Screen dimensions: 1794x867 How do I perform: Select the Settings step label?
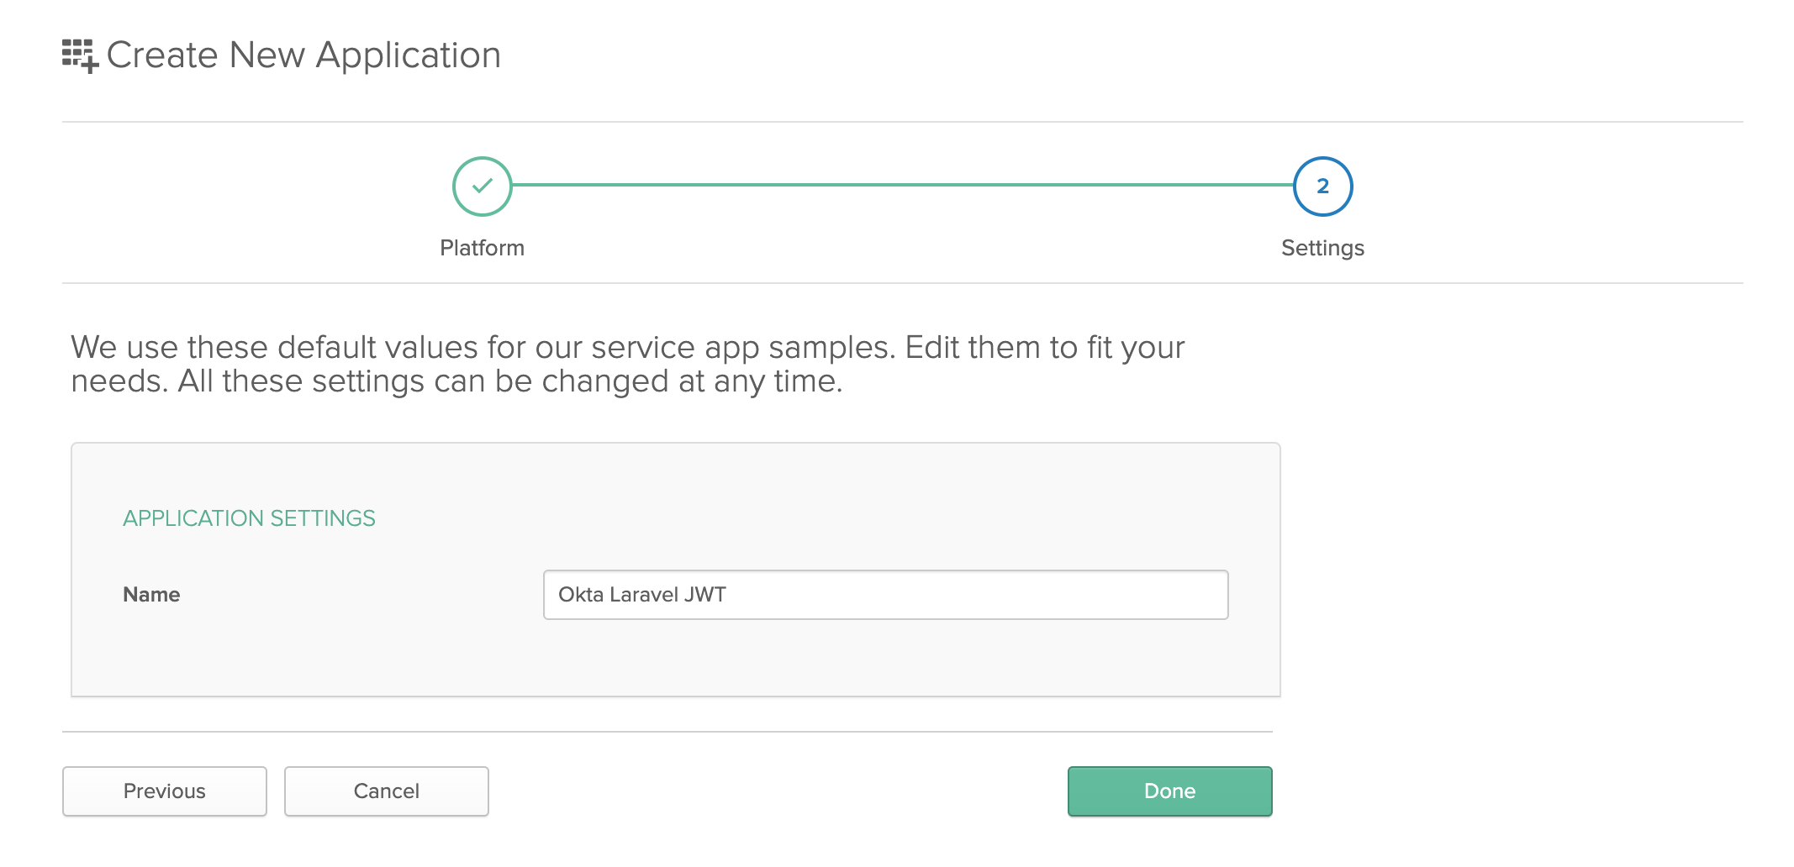(1322, 248)
